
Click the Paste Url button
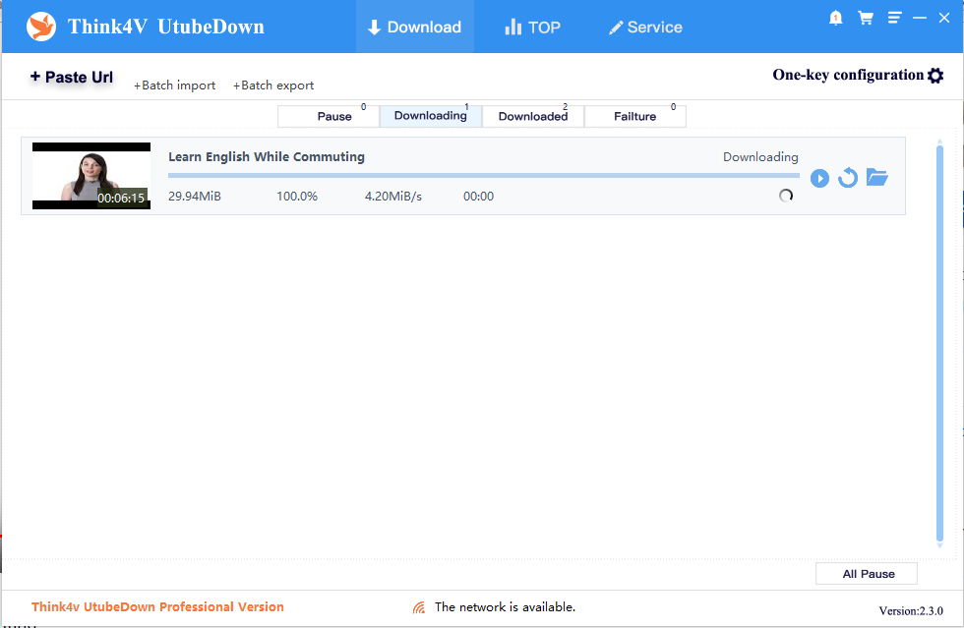point(72,77)
